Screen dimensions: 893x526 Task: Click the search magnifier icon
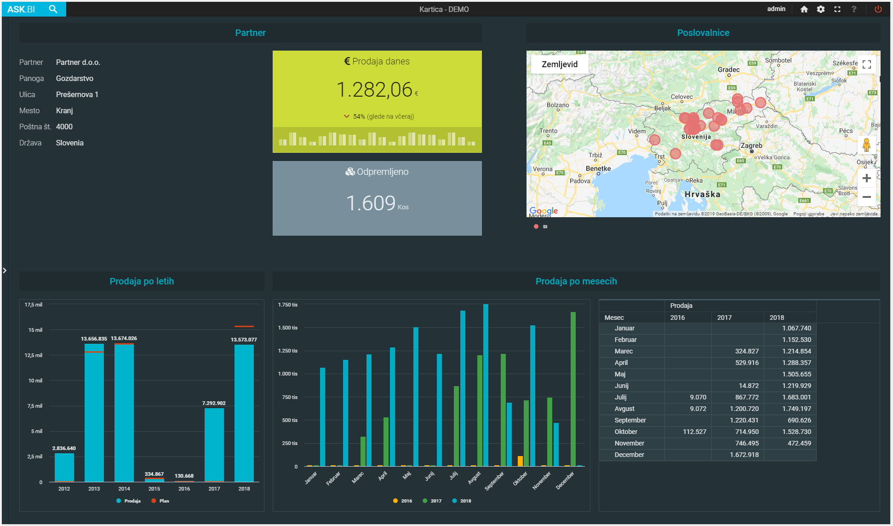(53, 9)
